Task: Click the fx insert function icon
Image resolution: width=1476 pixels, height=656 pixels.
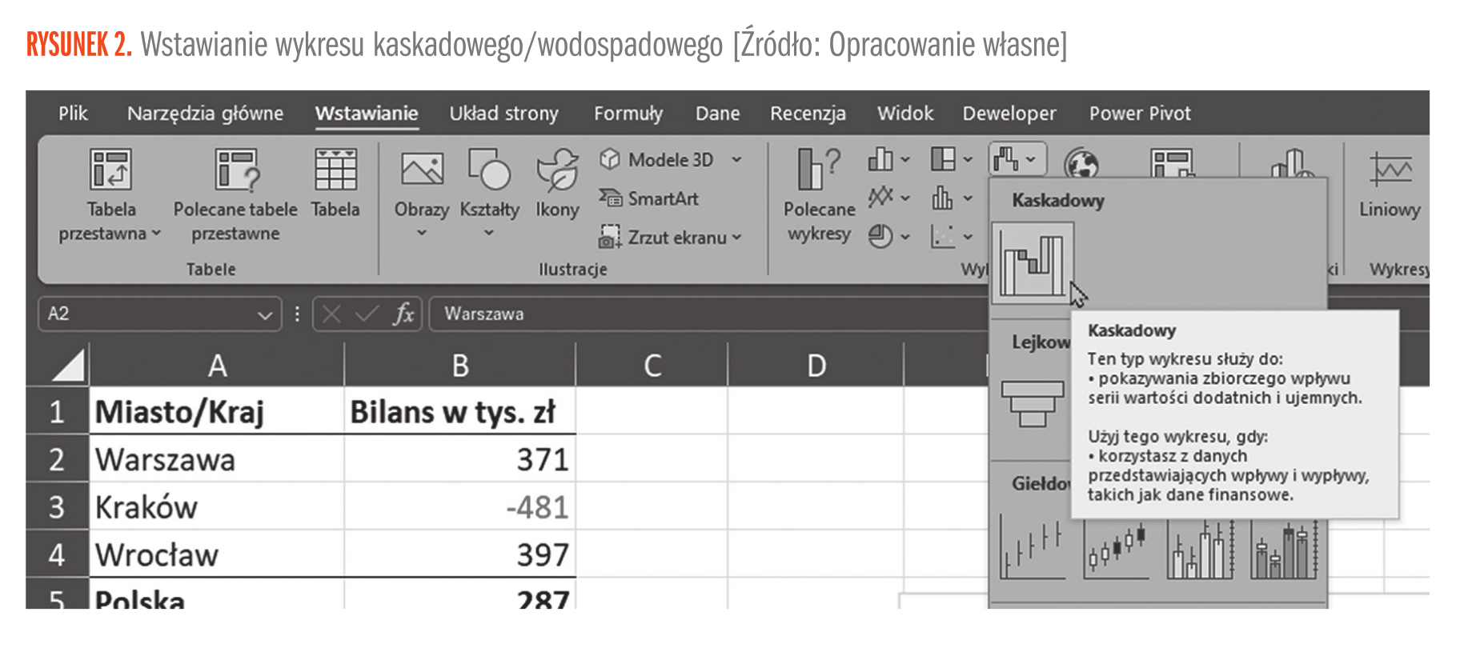Action: [x=403, y=314]
